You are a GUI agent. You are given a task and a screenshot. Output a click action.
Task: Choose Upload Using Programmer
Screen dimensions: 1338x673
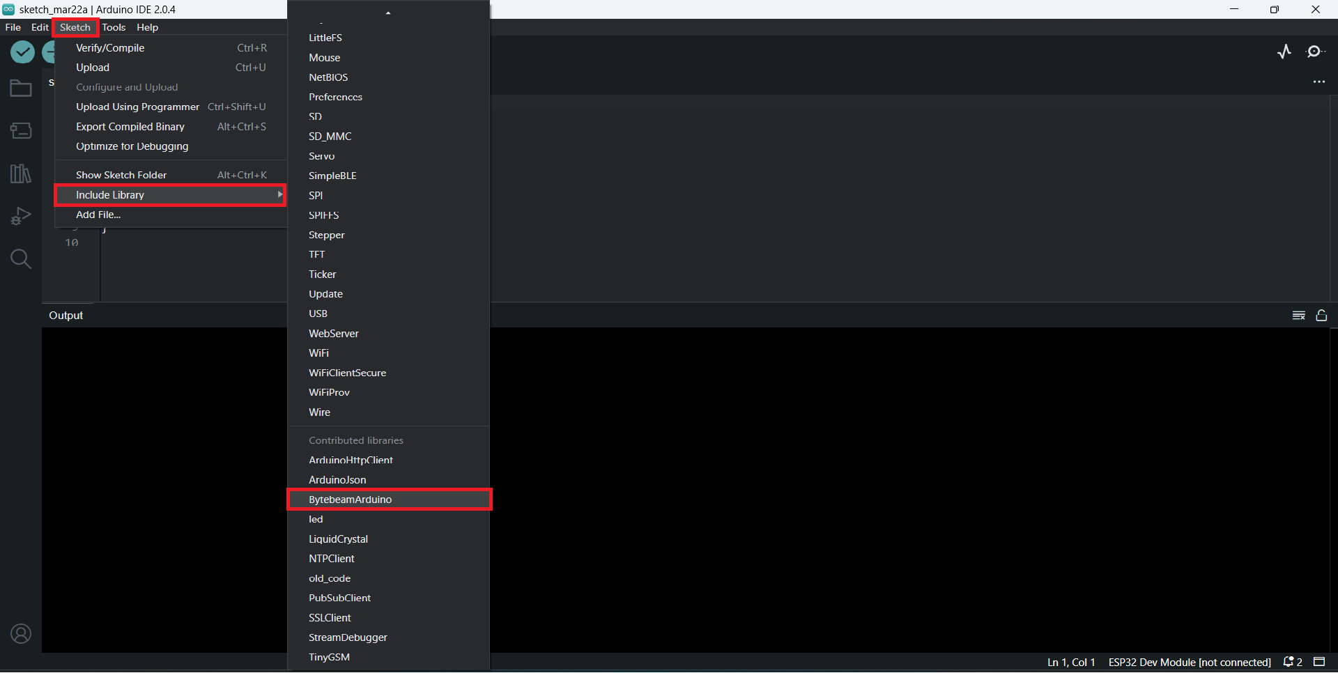point(171,107)
